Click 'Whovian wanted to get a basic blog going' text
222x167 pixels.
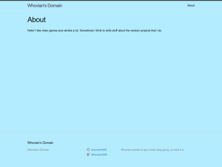[x=153, y=150]
